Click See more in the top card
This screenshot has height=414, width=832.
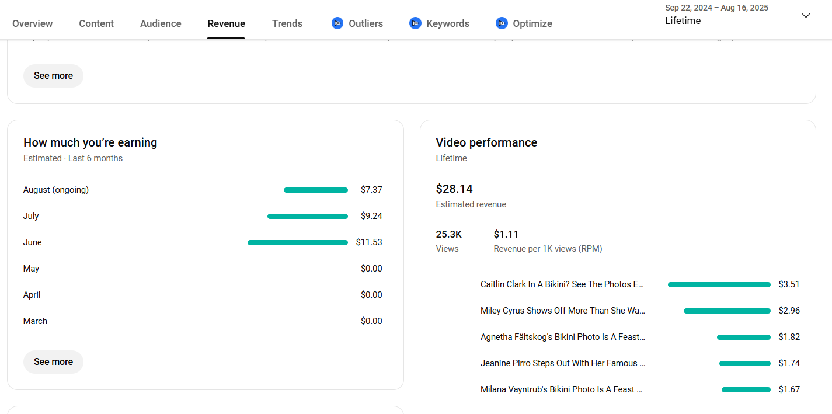pyautogui.click(x=53, y=76)
